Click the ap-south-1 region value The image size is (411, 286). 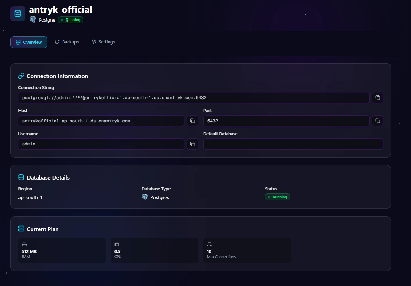tap(30, 197)
